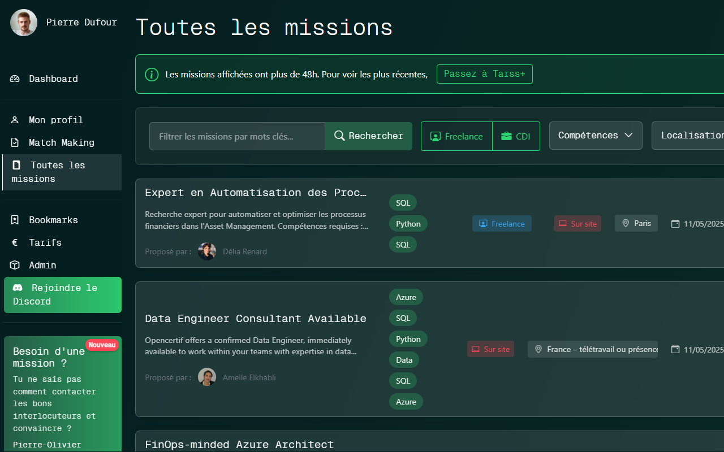Image resolution: width=724 pixels, height=452 pixels.
Task: Click the Admin cube icon
Action: [x=15, y=265]
